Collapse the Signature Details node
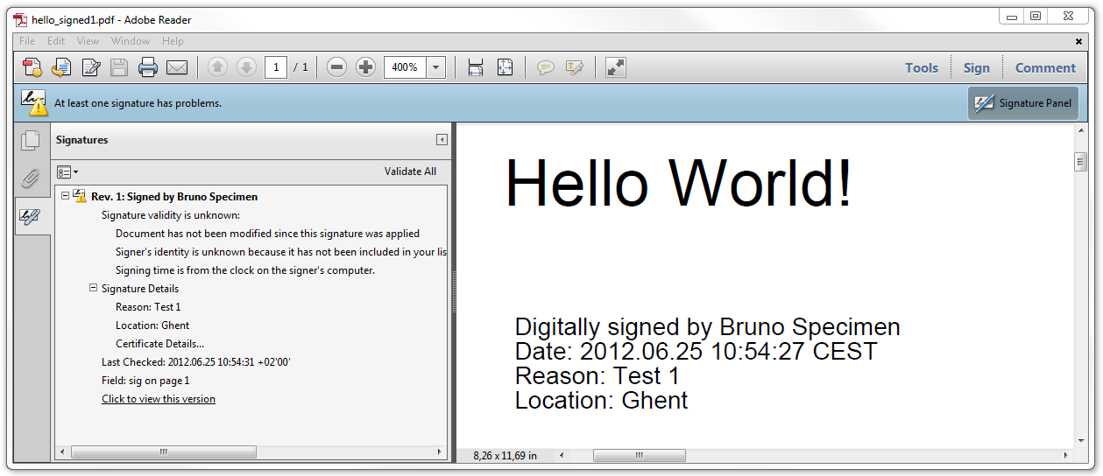The image size is (1103, 476). pyautogui.click(x=93, y=288)
